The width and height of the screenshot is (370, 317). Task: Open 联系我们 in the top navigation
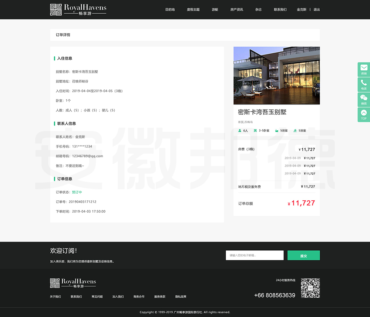pos(280,10)
